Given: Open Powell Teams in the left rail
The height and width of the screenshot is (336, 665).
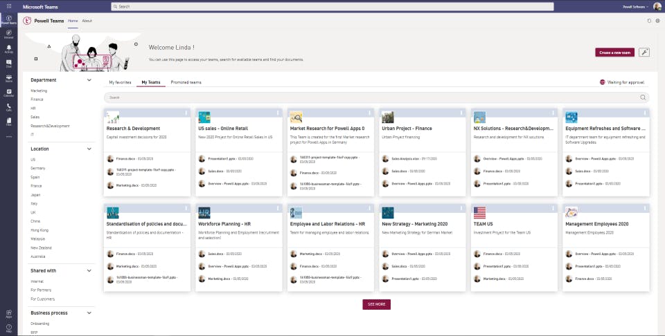Looking at the screenshot, I should (9, 20).
